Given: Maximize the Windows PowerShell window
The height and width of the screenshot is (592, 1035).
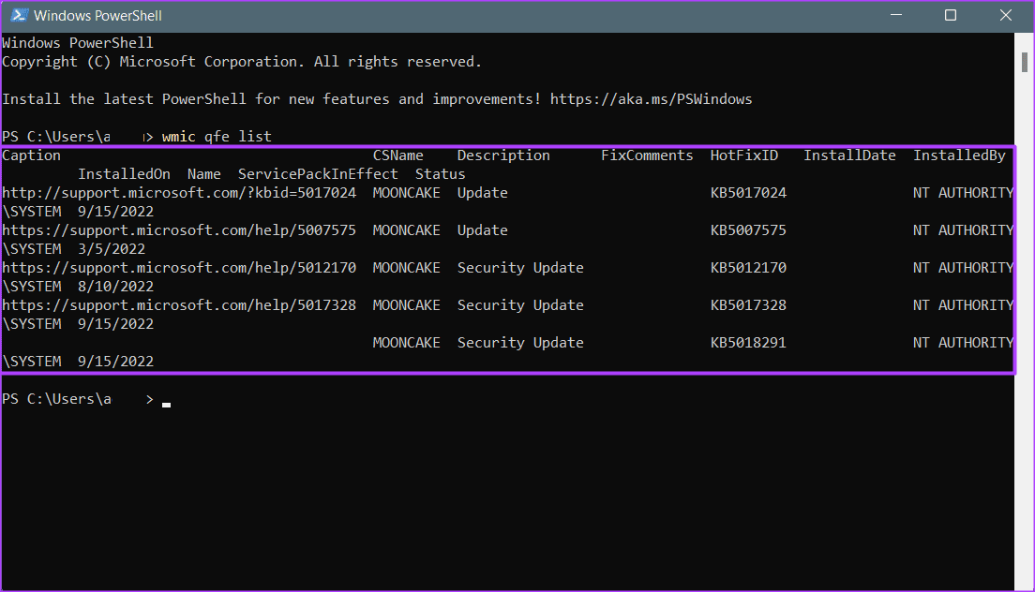Looking at the screenshot, I should (951, 15).
